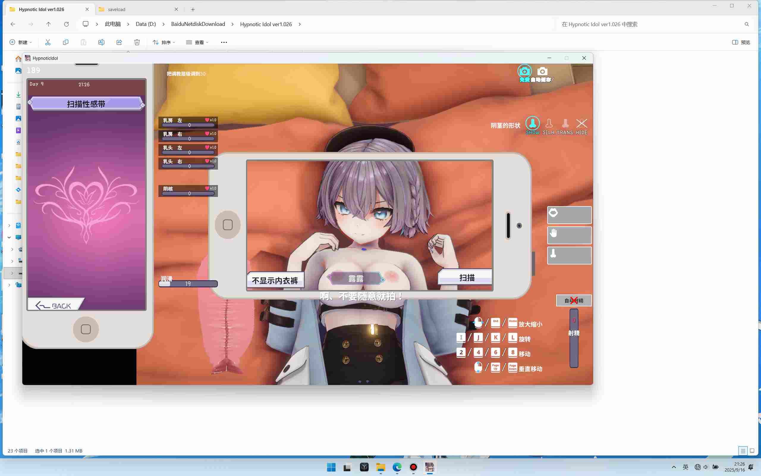Open the 排序 sort dropdown

click(164, 42)
